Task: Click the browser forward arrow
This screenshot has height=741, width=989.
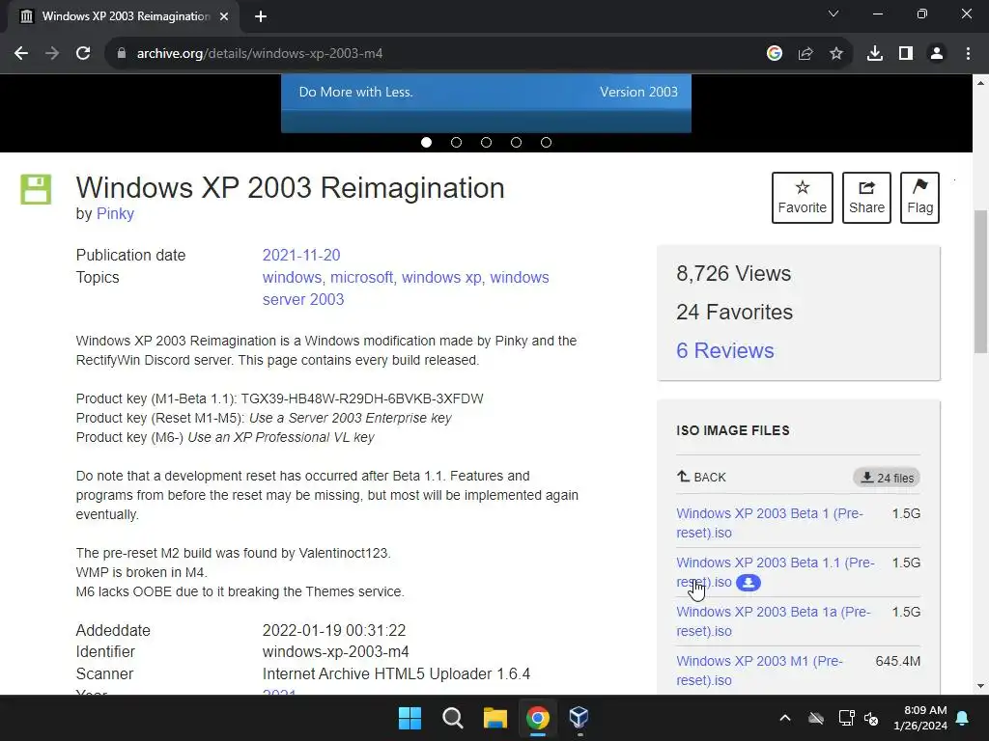Action: coord(52,54)
